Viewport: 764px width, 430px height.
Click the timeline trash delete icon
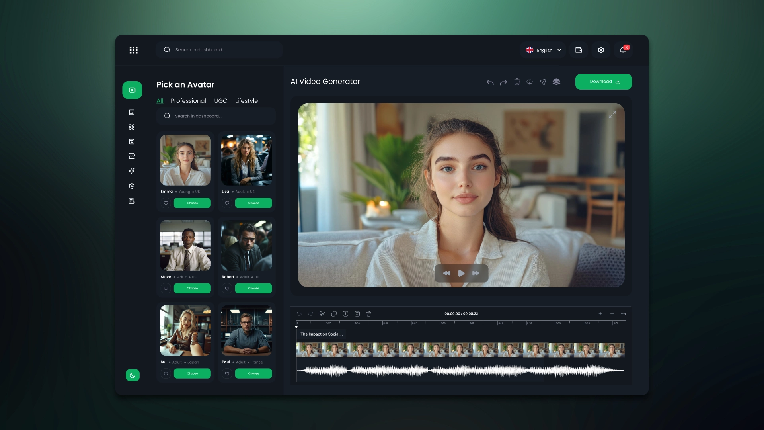tap(368, 314)
